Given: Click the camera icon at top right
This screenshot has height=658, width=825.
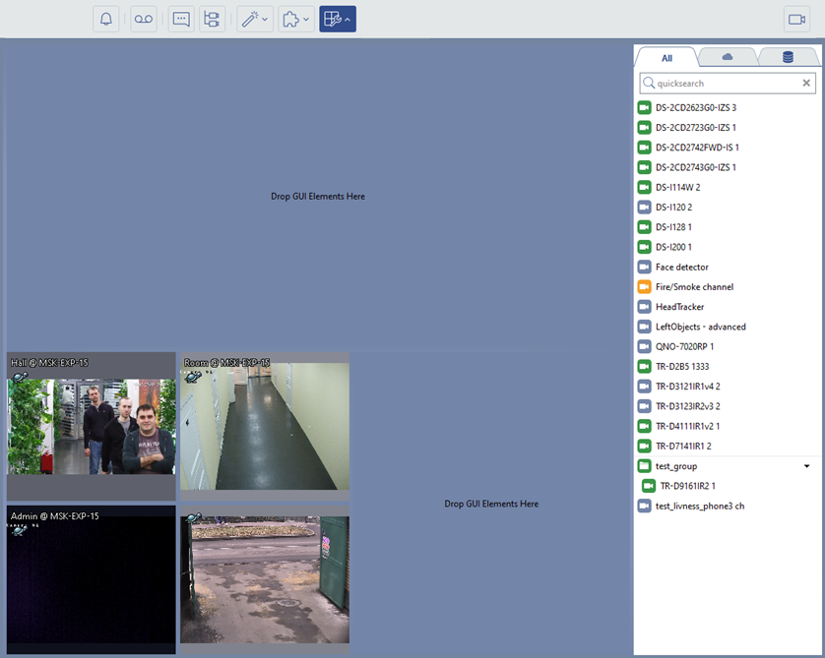Looking at the screenshot, I should point(796,19).
